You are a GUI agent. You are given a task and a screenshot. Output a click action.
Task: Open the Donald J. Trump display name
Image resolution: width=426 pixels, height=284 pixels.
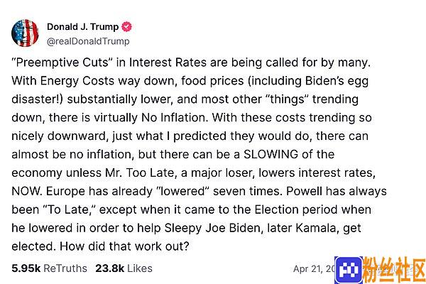pos(83,27)
